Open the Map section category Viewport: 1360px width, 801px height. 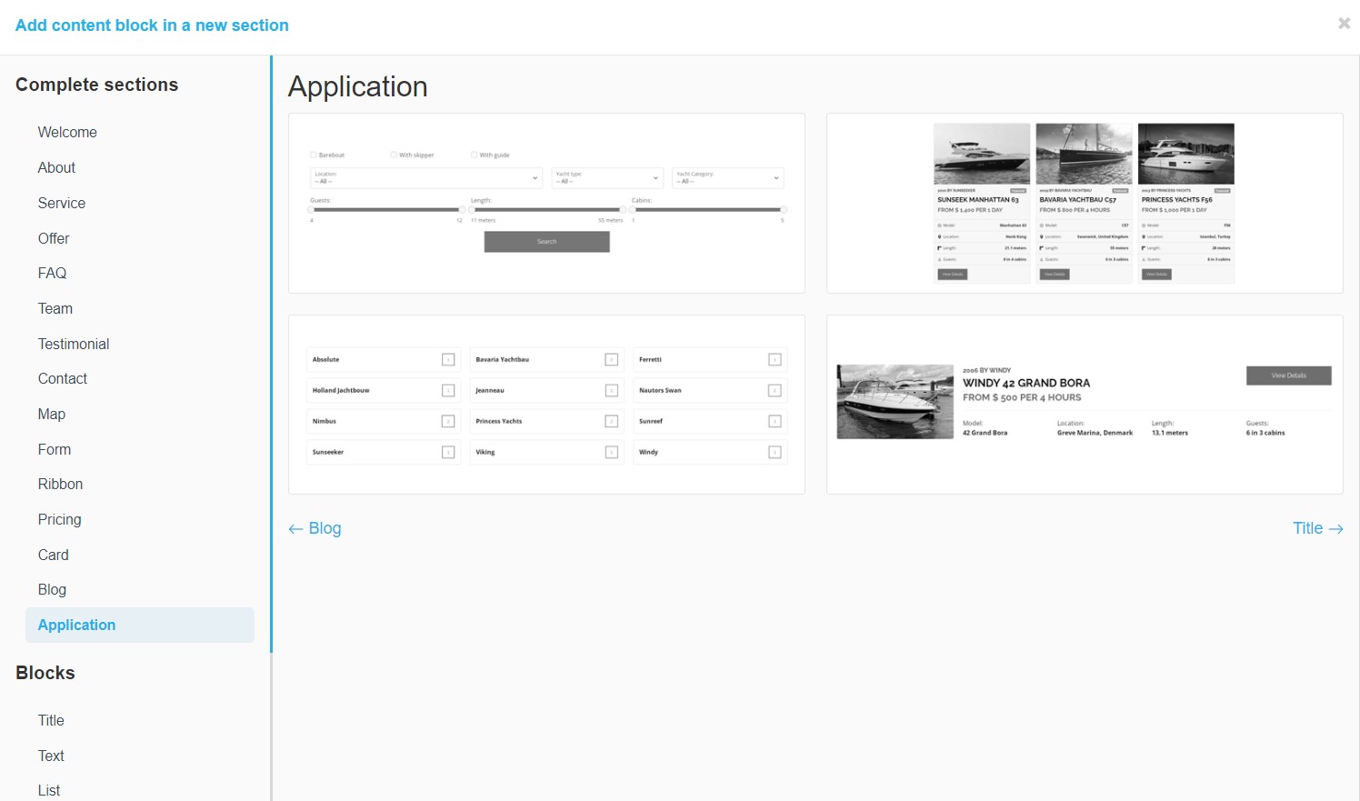pyautogui.click(x=52, y=414)
